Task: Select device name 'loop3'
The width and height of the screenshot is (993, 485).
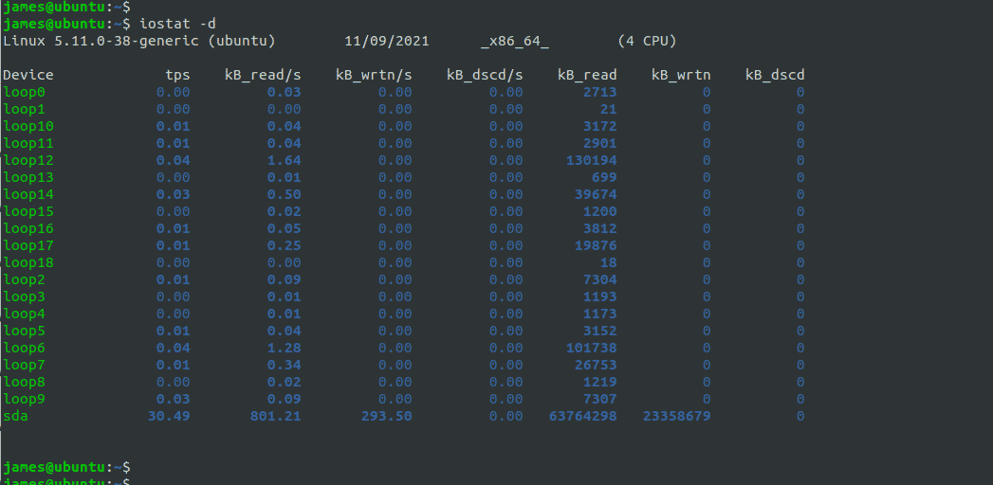Action: pos(24,297)
